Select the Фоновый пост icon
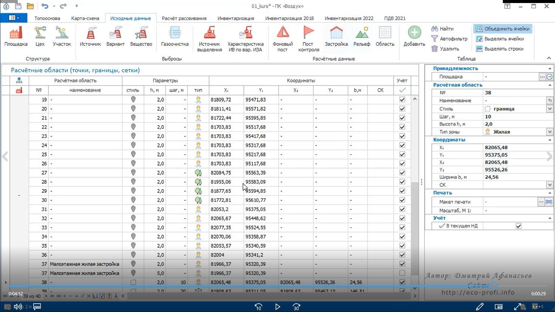555x312 pixels. (283, 39)
